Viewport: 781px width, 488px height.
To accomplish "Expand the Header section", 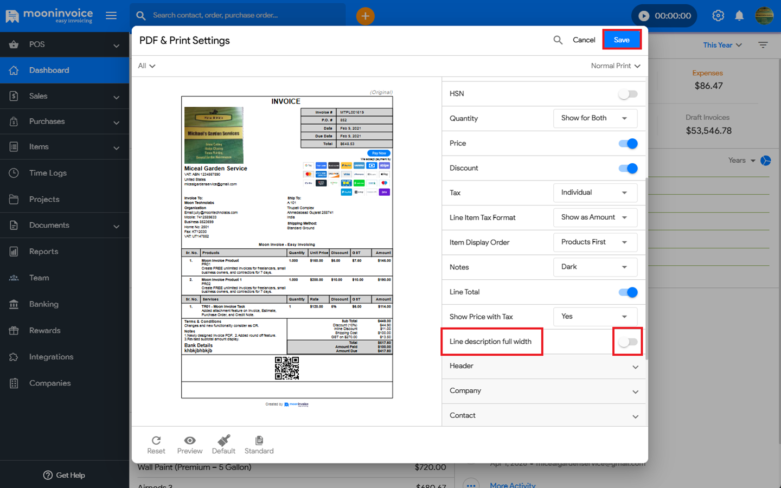I will coord(543,367).
